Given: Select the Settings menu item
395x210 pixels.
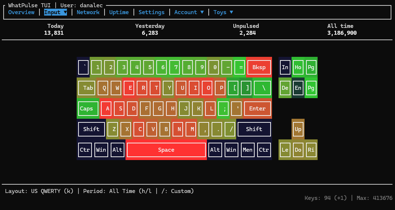Looking at the screenshot, I should 151,12.
